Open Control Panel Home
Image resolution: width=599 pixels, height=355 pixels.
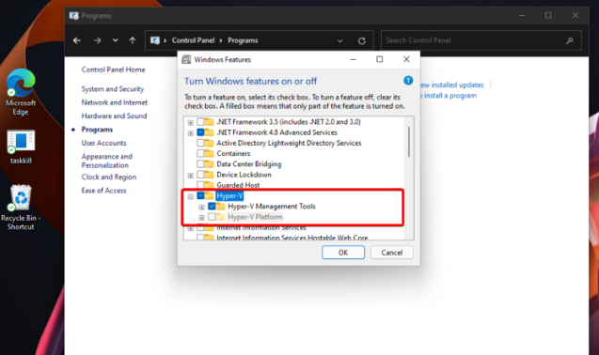click(113, 69)
